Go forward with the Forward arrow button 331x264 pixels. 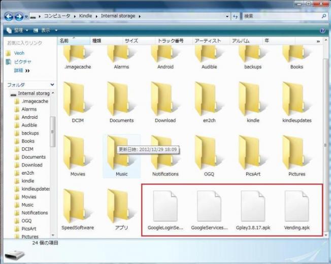tap(19, 16)
